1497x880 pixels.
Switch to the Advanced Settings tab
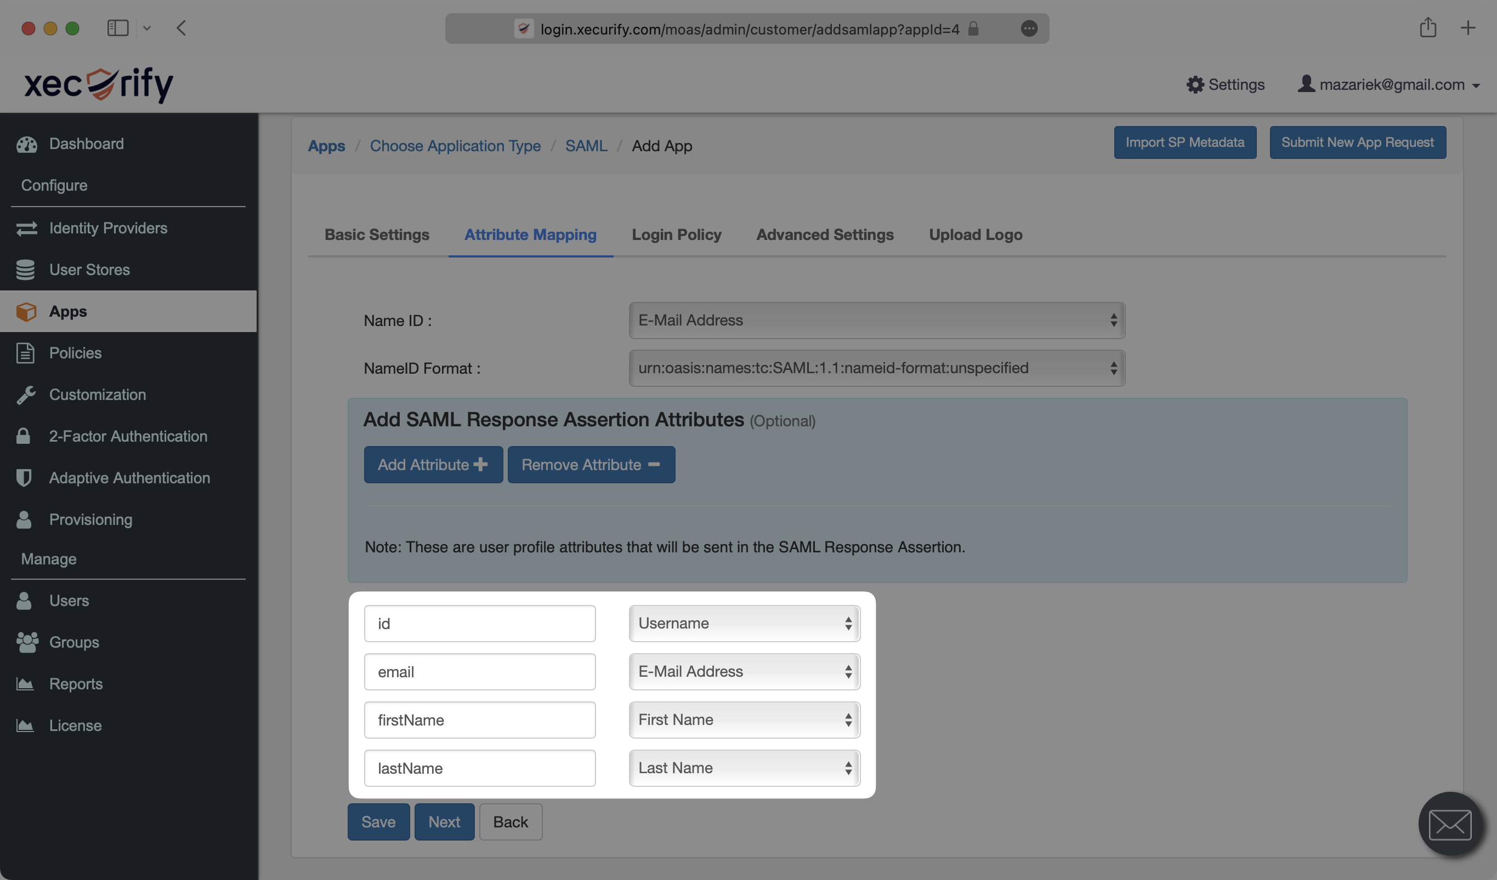[x=824, y=233]
